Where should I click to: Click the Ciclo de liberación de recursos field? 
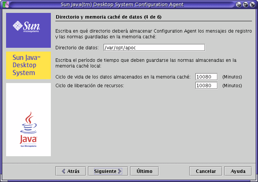point(206,85)
